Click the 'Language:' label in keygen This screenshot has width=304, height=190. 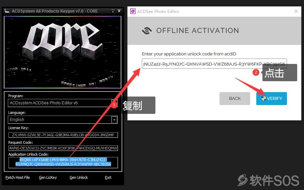pyautogui.click(x=17, y=113)
